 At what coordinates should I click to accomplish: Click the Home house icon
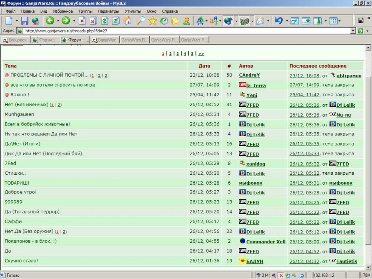tap(127, 21)
